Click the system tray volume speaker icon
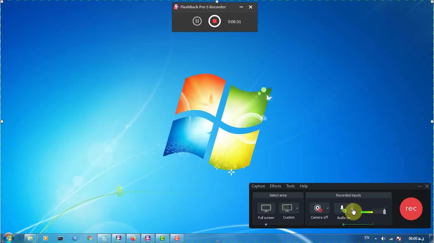The image size is (434, 243). click(x=383, y=239)
